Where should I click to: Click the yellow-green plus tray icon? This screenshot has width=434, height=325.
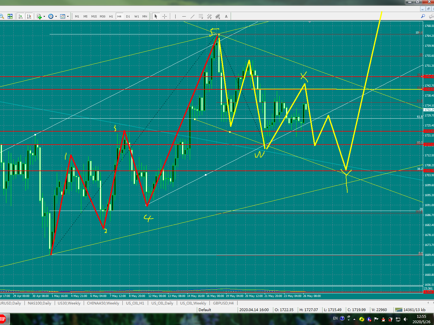[x=362, y=319]
